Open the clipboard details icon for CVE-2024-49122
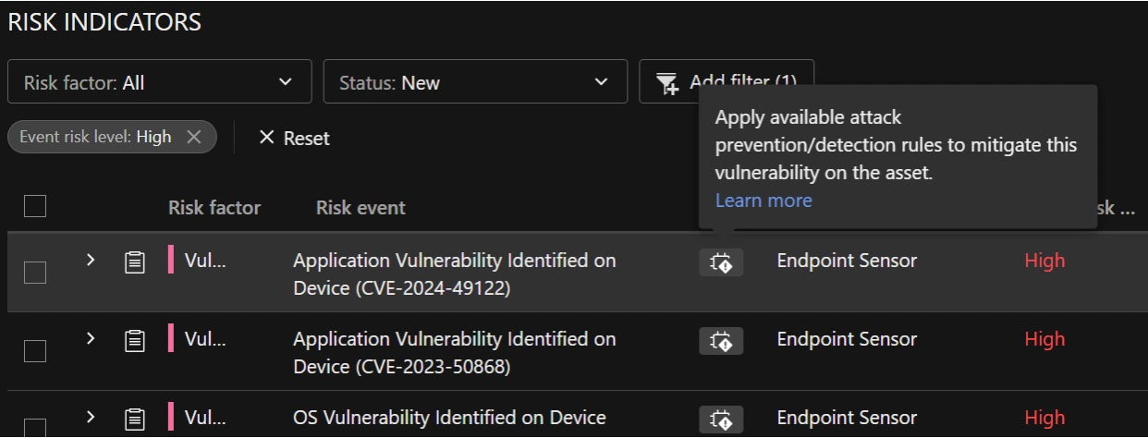This screenshot has width=1148, height=438. [x=135, y=262]
